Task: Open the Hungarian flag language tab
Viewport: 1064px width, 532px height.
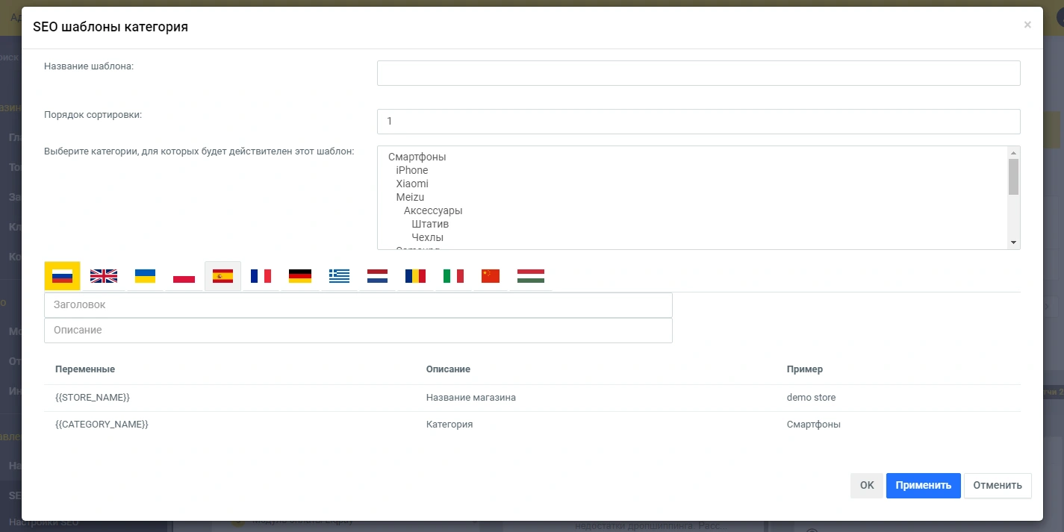Action: [x=531, y=276]
